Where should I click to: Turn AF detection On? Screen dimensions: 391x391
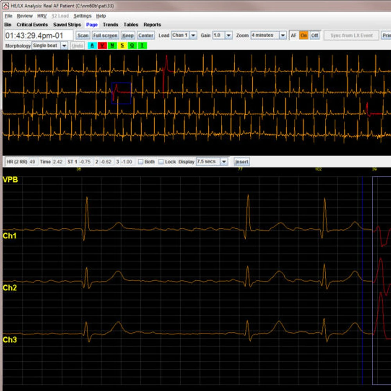303,35
